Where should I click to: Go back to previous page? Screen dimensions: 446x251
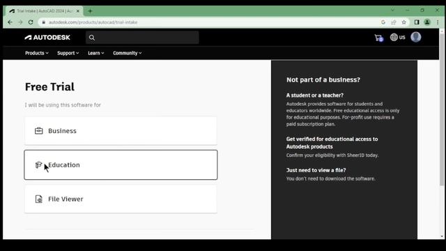pyautogui.click(x=10, y=22)
